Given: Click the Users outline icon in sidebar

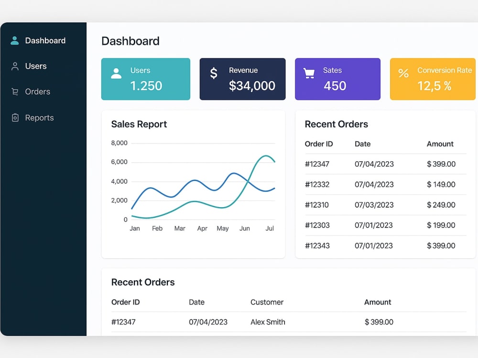Looking at the screenshot, I should [x=15, y=66].
